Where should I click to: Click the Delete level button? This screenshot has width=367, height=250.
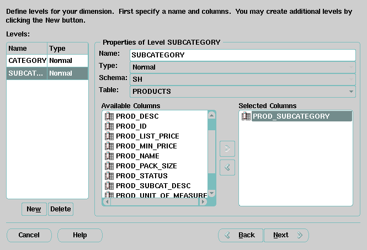point(61,209)
